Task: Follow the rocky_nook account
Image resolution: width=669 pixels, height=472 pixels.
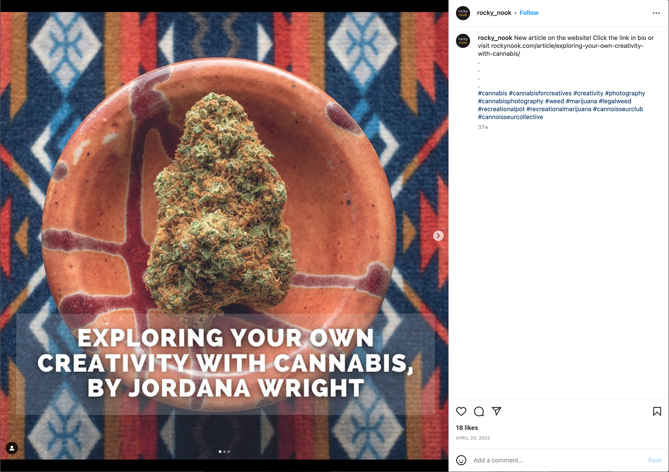Action: 529,13
